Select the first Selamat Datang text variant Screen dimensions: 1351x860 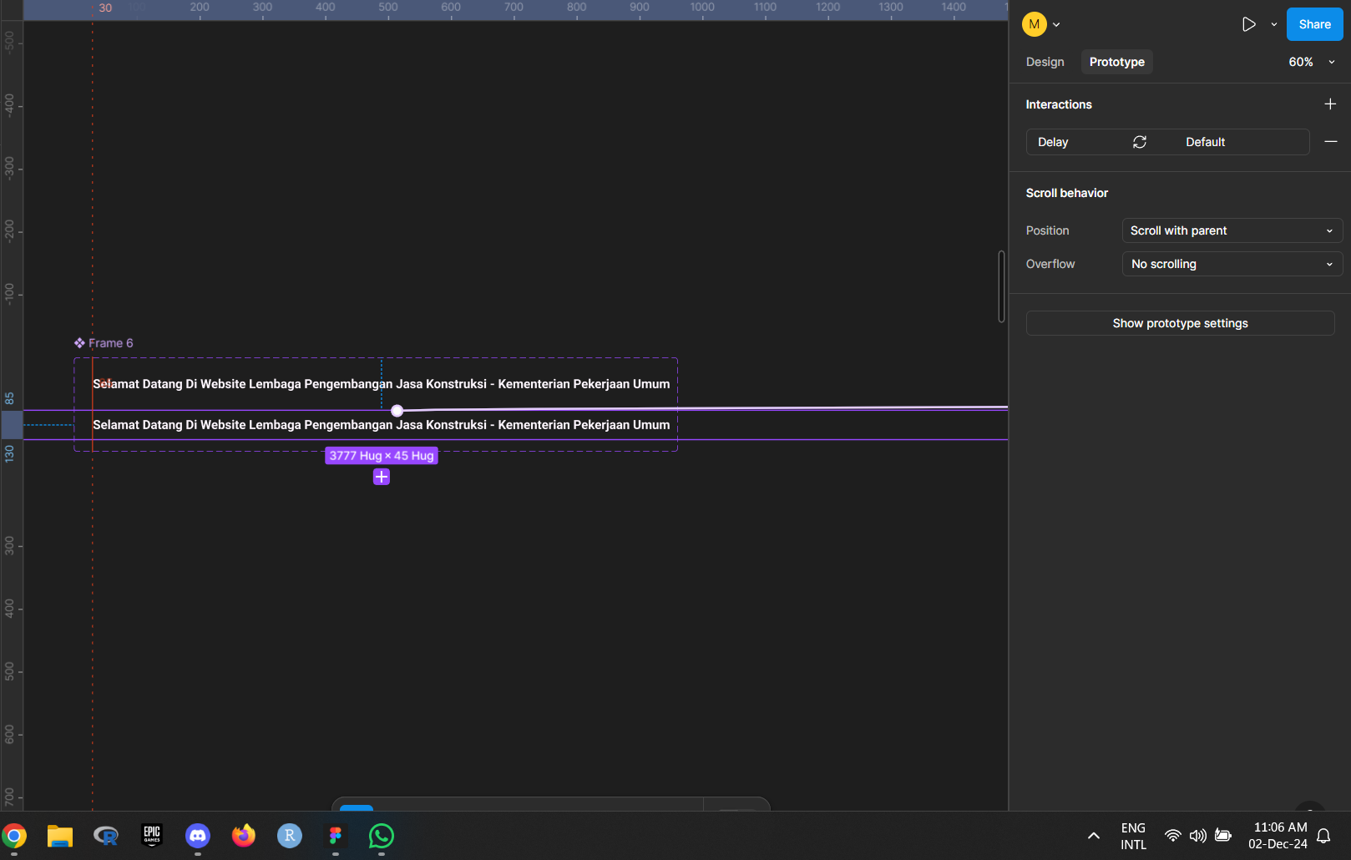pyautogui.click(x=381, y=384)
